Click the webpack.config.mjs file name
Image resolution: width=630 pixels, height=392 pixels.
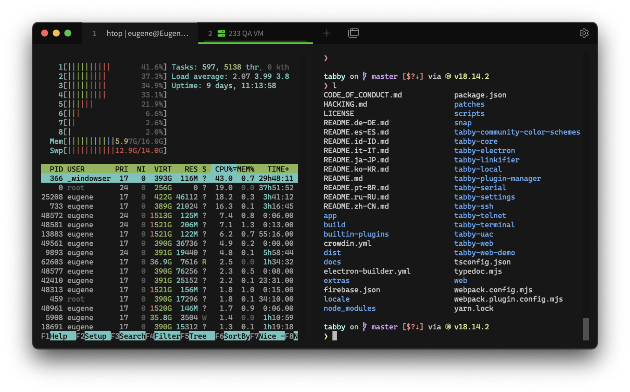[x=493, y=290]
